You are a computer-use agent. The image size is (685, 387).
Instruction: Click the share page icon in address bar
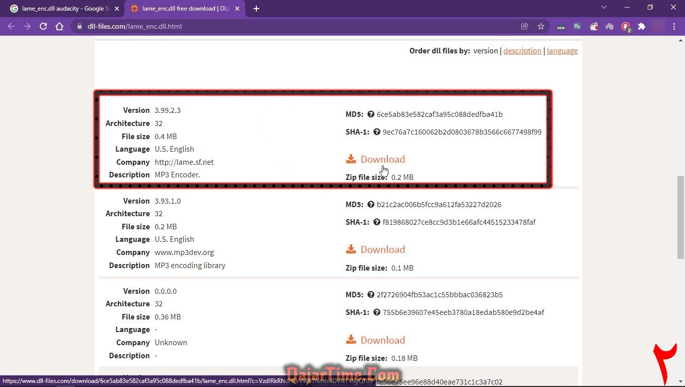524,26
